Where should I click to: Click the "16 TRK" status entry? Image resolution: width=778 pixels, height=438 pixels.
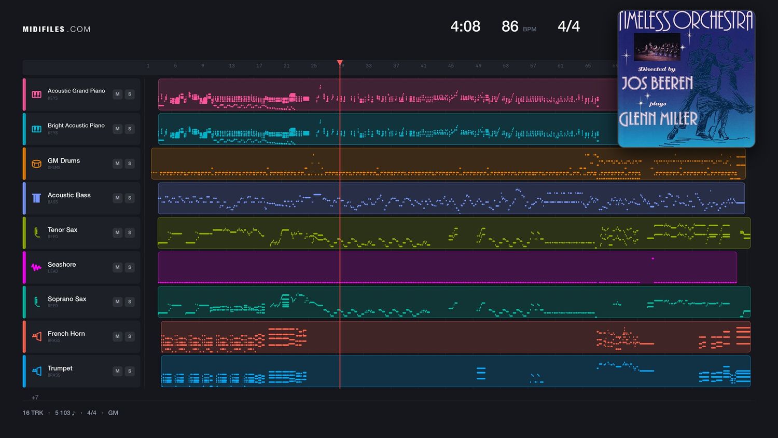point(33,413)
